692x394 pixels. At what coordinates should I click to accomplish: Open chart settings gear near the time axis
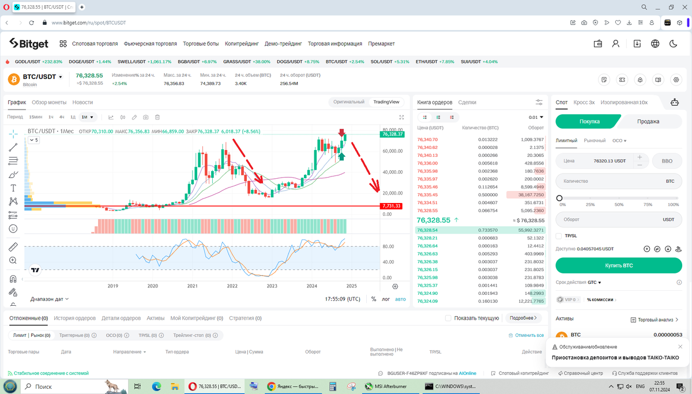[395, 286]
